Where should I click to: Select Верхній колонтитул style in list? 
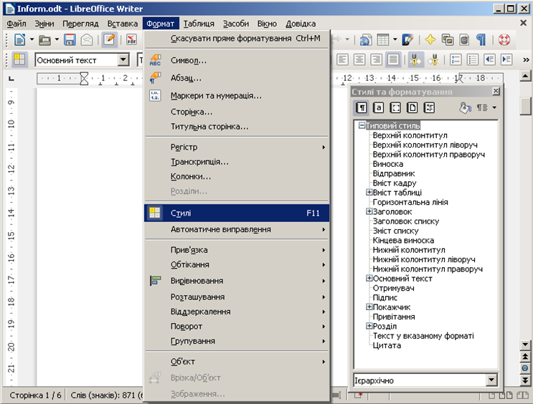click(x=410, y=135)
